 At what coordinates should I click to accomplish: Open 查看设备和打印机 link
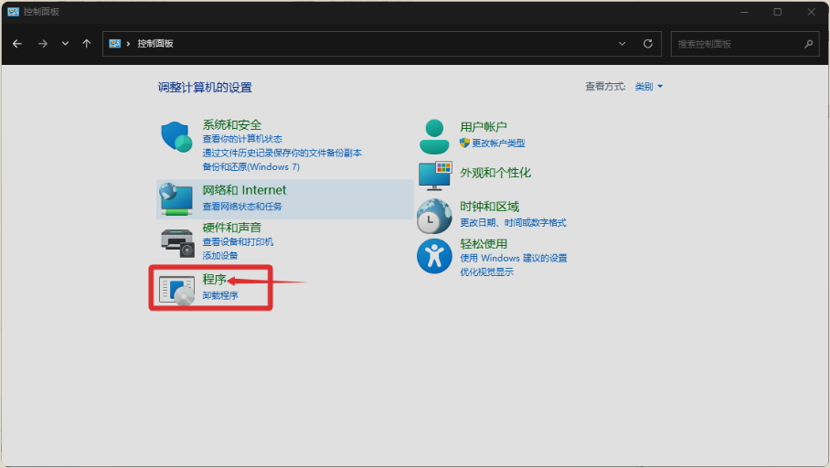coord(238,242)
